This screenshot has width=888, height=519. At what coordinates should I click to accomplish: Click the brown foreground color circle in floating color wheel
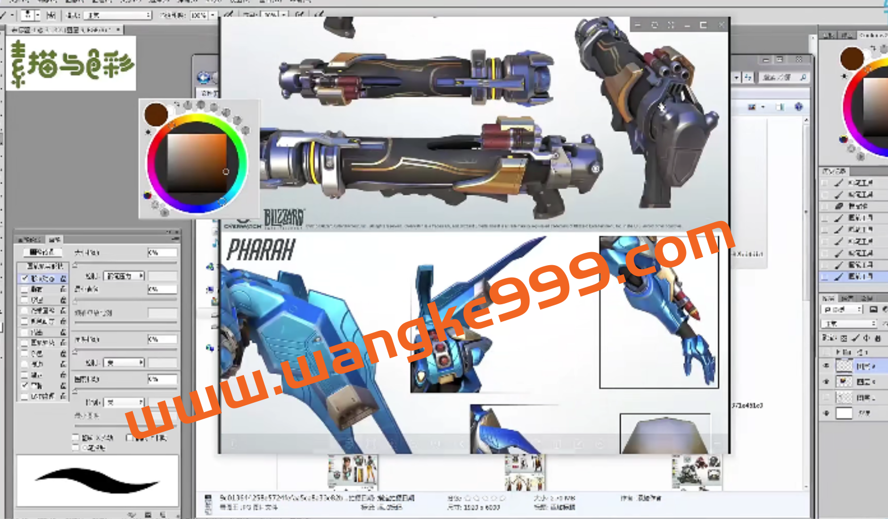155,114
